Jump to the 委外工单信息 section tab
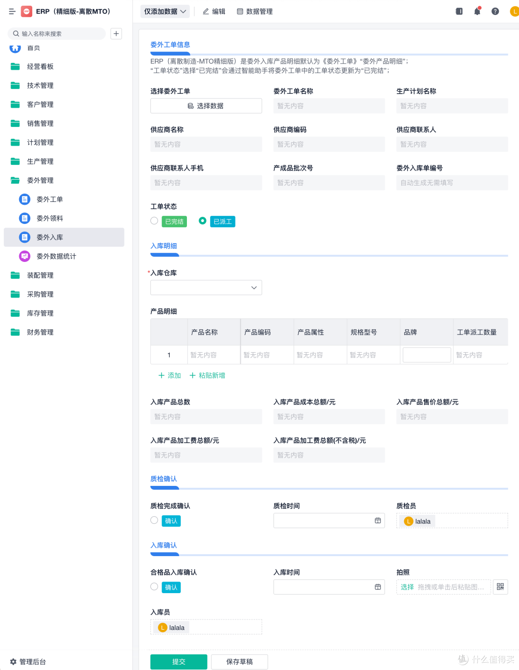This screenshot has width=519, height=670. pos(170,45)
